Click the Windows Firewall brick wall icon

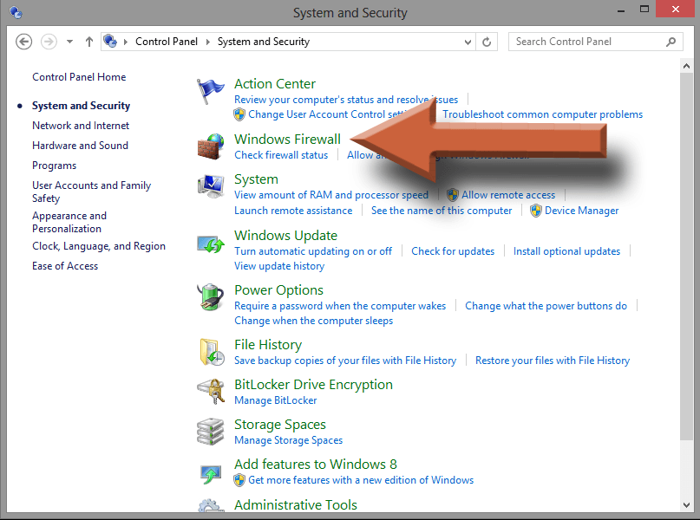click(210, 146)
